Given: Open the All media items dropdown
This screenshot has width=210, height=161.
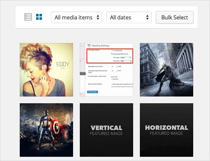Looking at the screenshot, I should [76, 17].
